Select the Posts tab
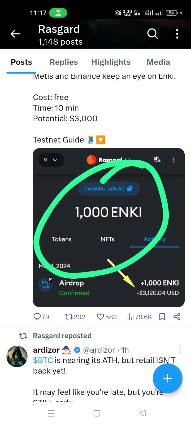The image size is (191, 425). 21,62
